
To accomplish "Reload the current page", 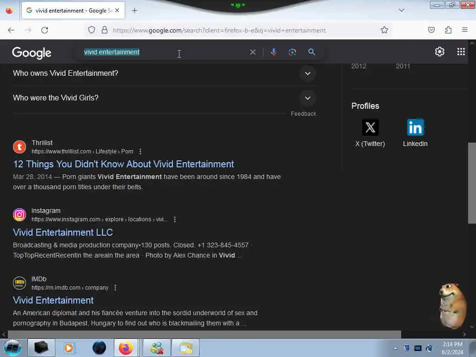I will [x=45, y=30].
